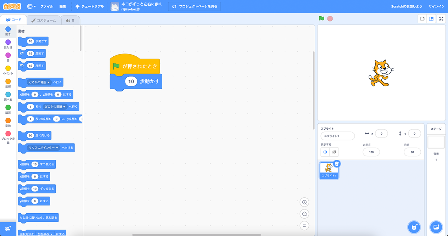Enter full screen stage mode
Viewport: 448px width, 236px height.
click(x=441, y=19)
